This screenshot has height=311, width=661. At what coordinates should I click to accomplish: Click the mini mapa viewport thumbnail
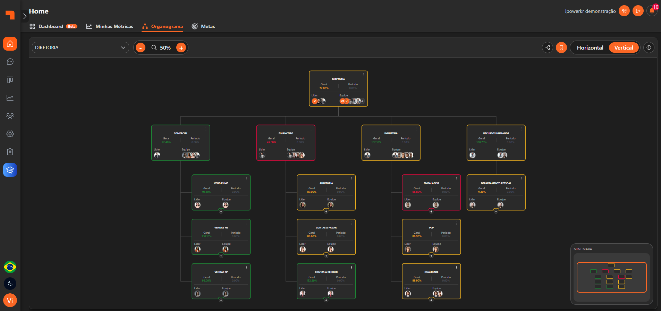611,277
